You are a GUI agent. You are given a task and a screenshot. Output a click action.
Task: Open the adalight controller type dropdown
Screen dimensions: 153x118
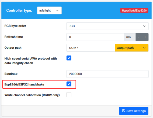(49, 10)
